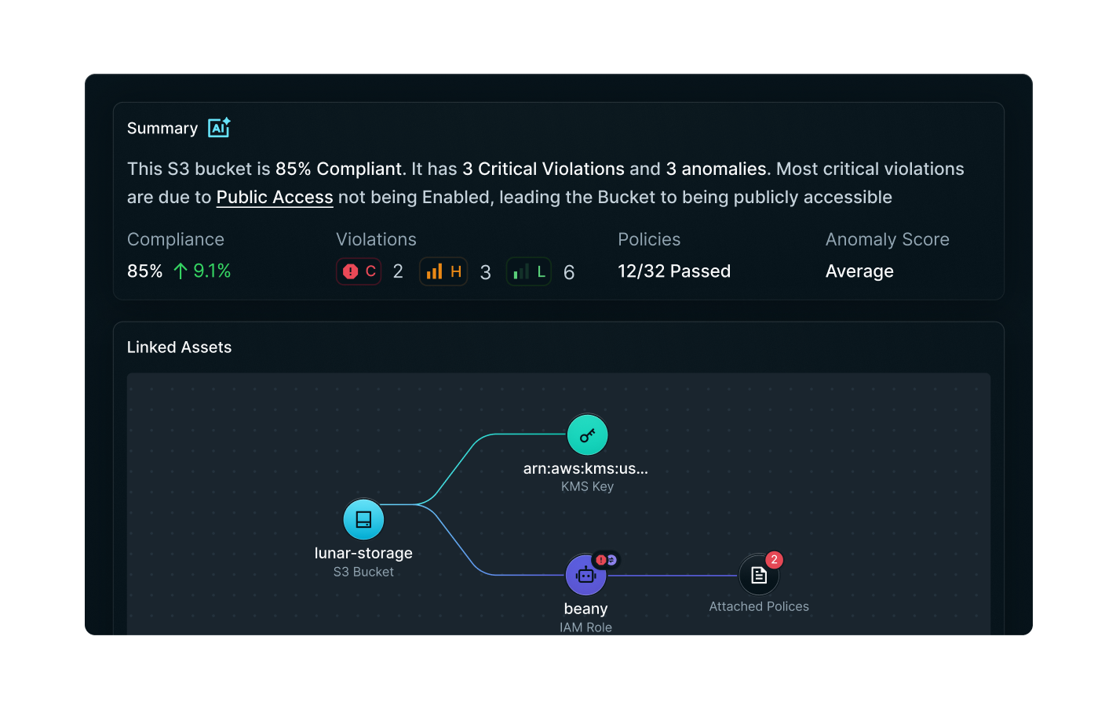1116x709 pixels.
Task: Select the beany IAM Role robot icon
Action: (586, 574)
